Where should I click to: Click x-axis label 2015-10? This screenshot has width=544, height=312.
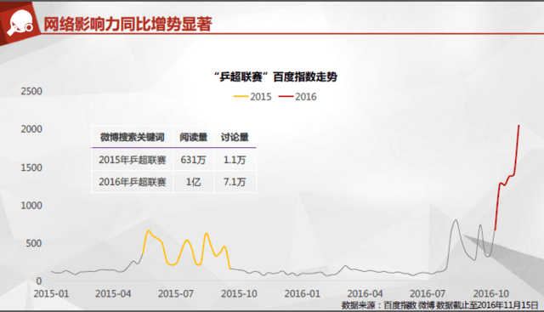[x=239, y=293]
